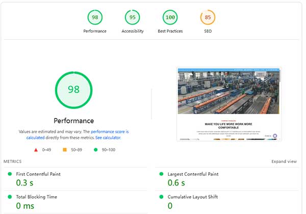The width and height of the screenshot is (306, 214).
Task: Click green dot beside Largest Contentful Paint
Action: coord(162,174)
